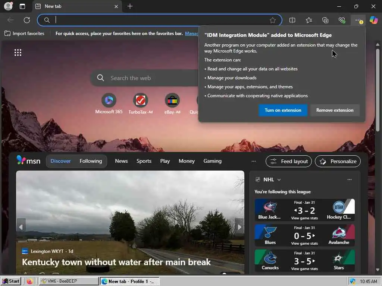382x286 pixels.
Task: Close the New tab tab
Action: pos(116,7)
